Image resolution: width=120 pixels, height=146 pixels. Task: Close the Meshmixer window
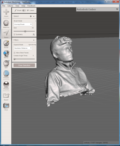pyautogui.click(x=116, y=2)
